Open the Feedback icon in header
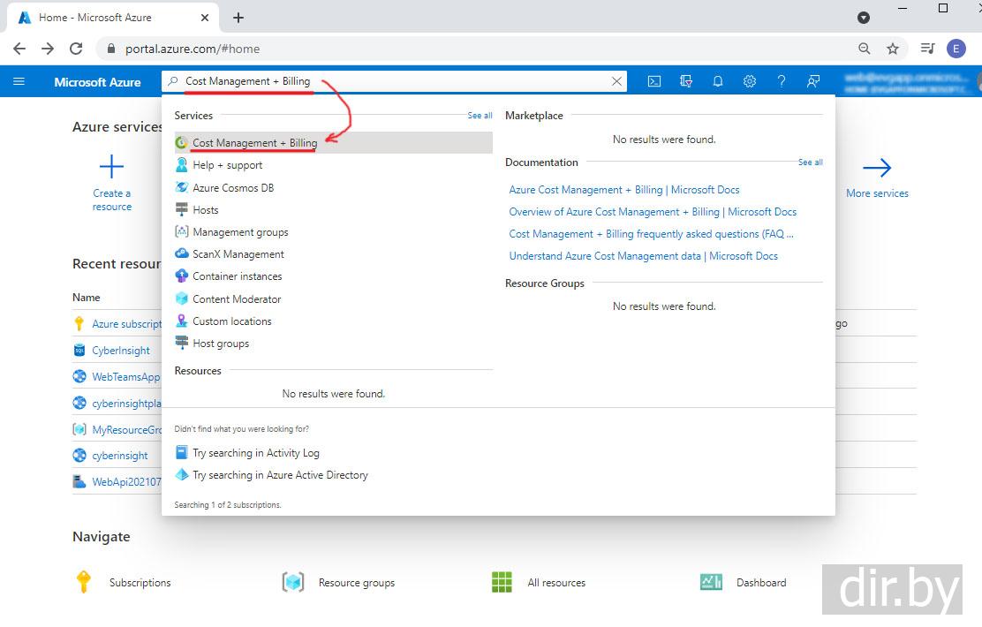 pos(813,81)
